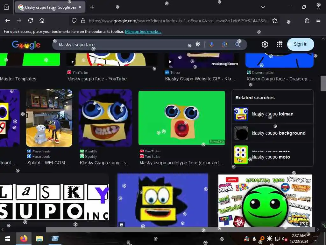
Task: Select the klasky csupo face Google tab
Action: [x=50, y=7]
